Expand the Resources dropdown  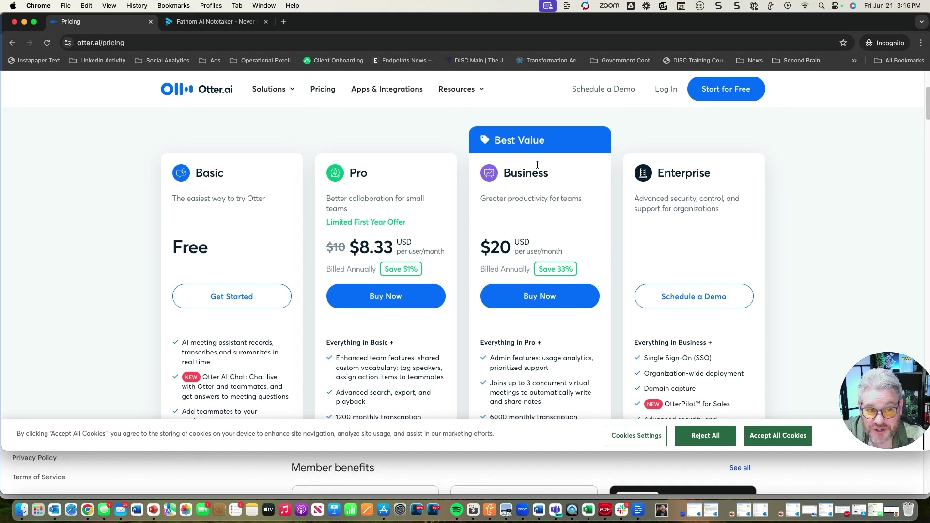(x=461, y=89)
